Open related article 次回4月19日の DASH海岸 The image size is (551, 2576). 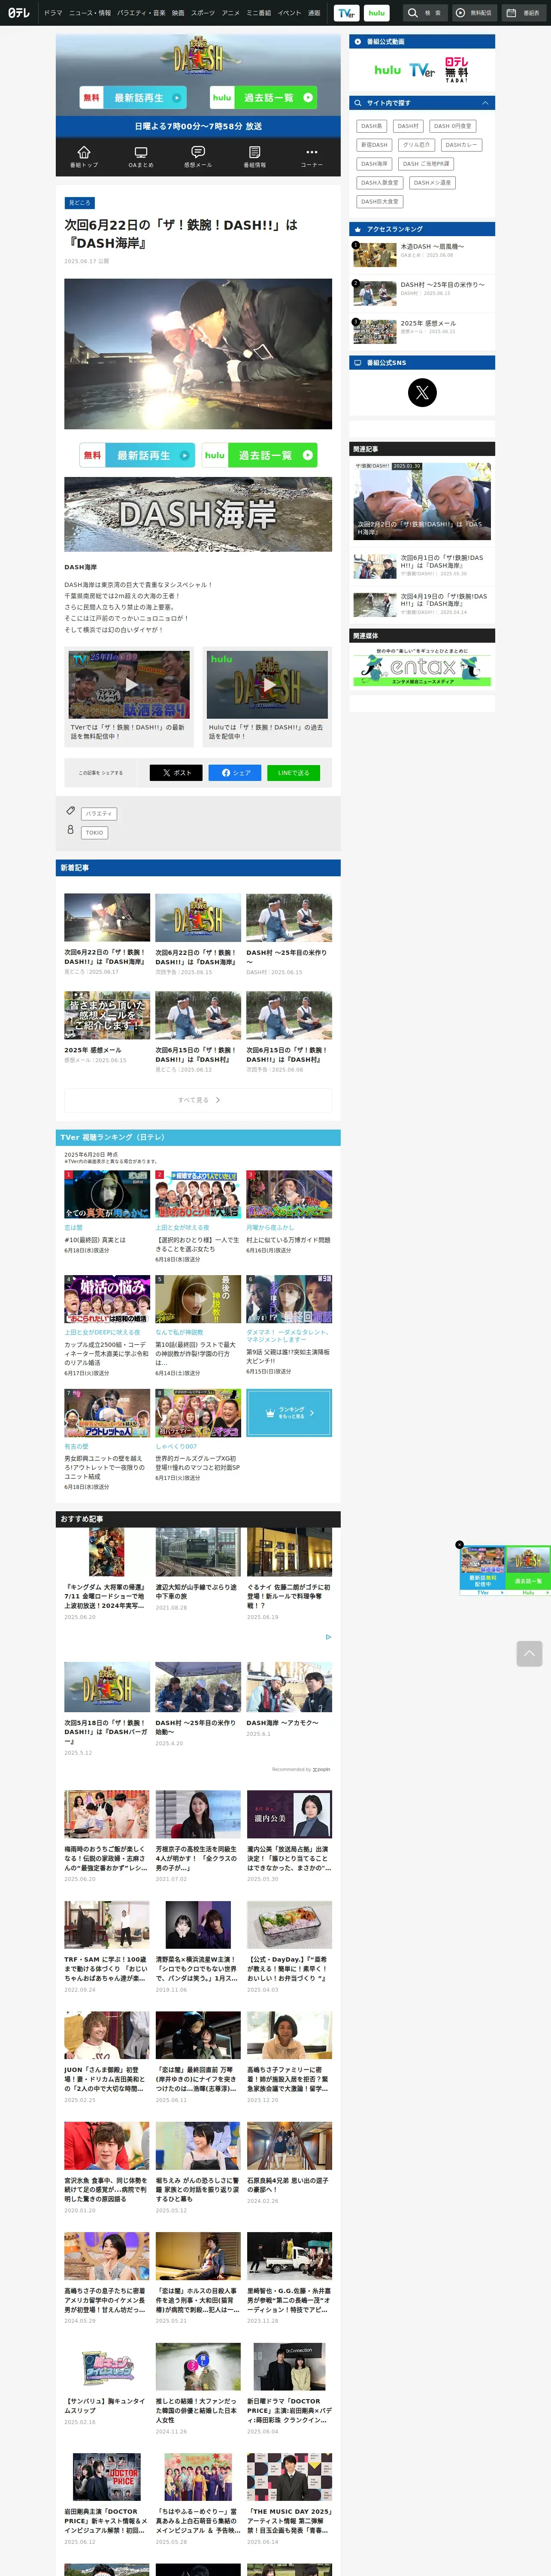tap(422, 604)
